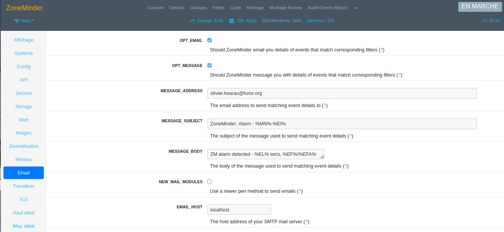Click the wifi bandwidth icon beside Haut
Image resolution: width=504 pixels, height=232 pixels.
tap(17, 21)
